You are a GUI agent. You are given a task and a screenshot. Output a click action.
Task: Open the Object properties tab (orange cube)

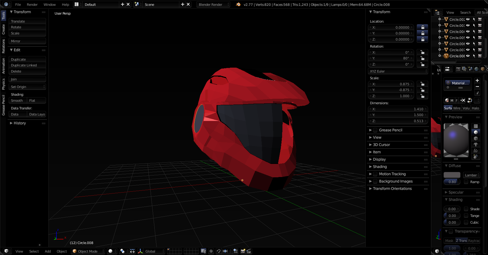[483, 69]
